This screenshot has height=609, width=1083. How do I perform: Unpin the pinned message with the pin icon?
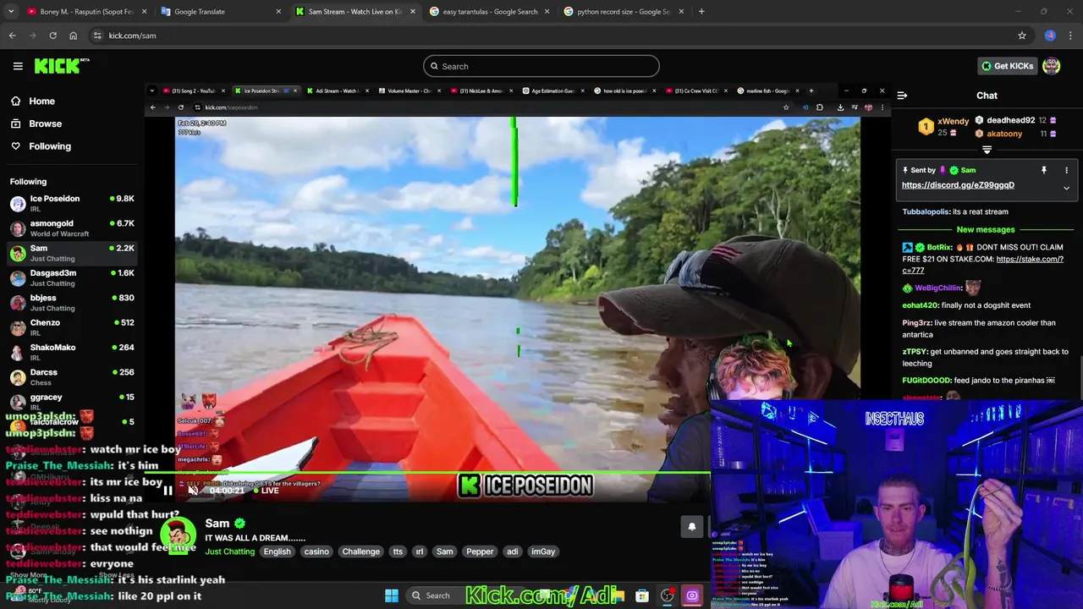click(1044, 170)
